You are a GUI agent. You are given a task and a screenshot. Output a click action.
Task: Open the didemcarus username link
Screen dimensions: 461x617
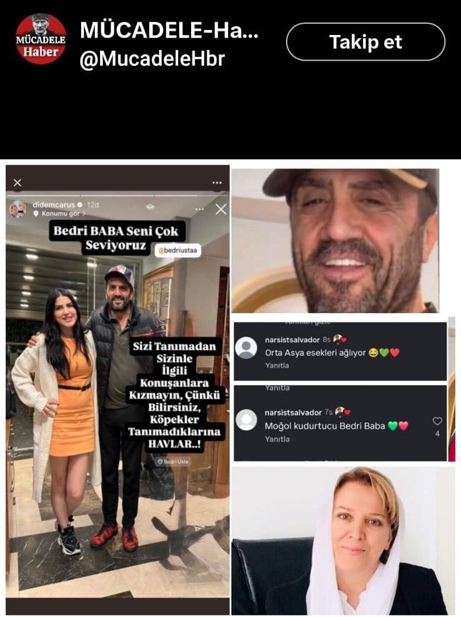(54, 204)
